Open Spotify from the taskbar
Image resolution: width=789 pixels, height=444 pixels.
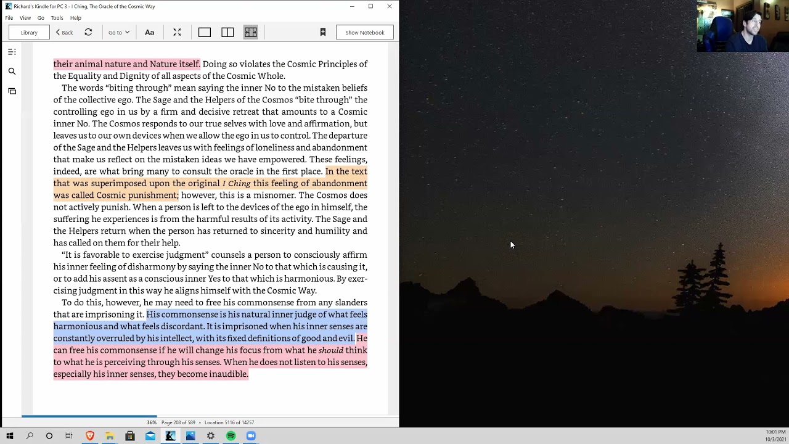[231, 436]
